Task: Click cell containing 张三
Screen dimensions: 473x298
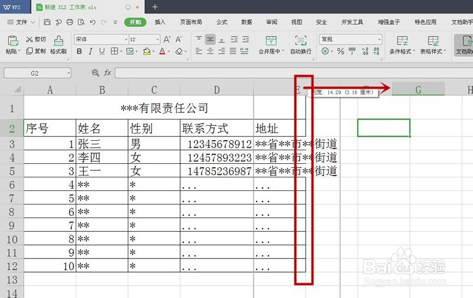Action: click(x=102, y=144)
